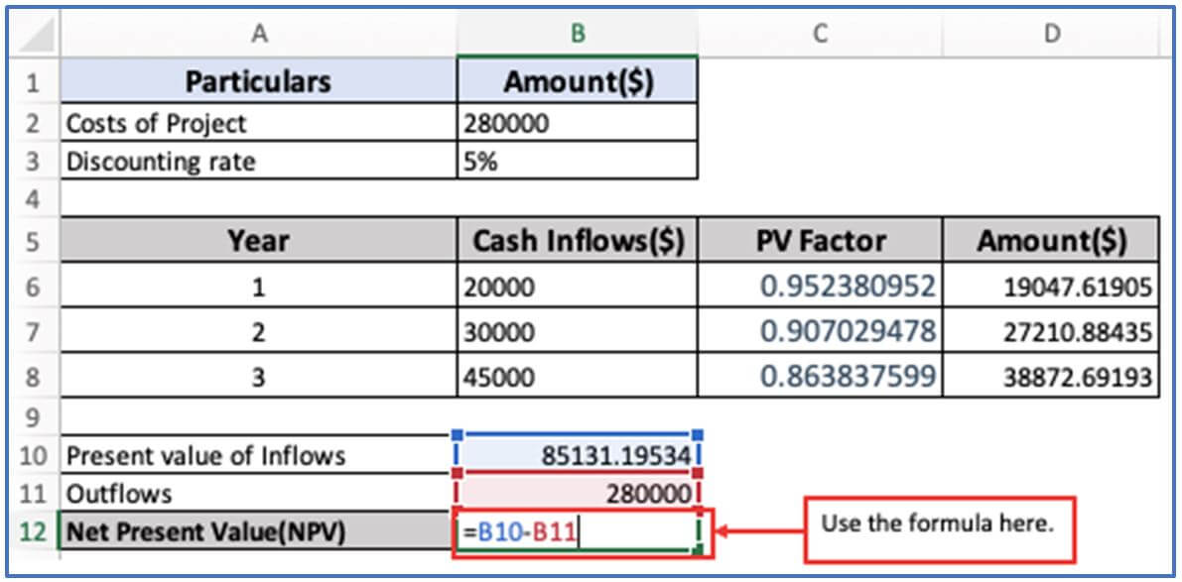
Task: Select the Present value of Inflows label
Action: coord(259,455)
